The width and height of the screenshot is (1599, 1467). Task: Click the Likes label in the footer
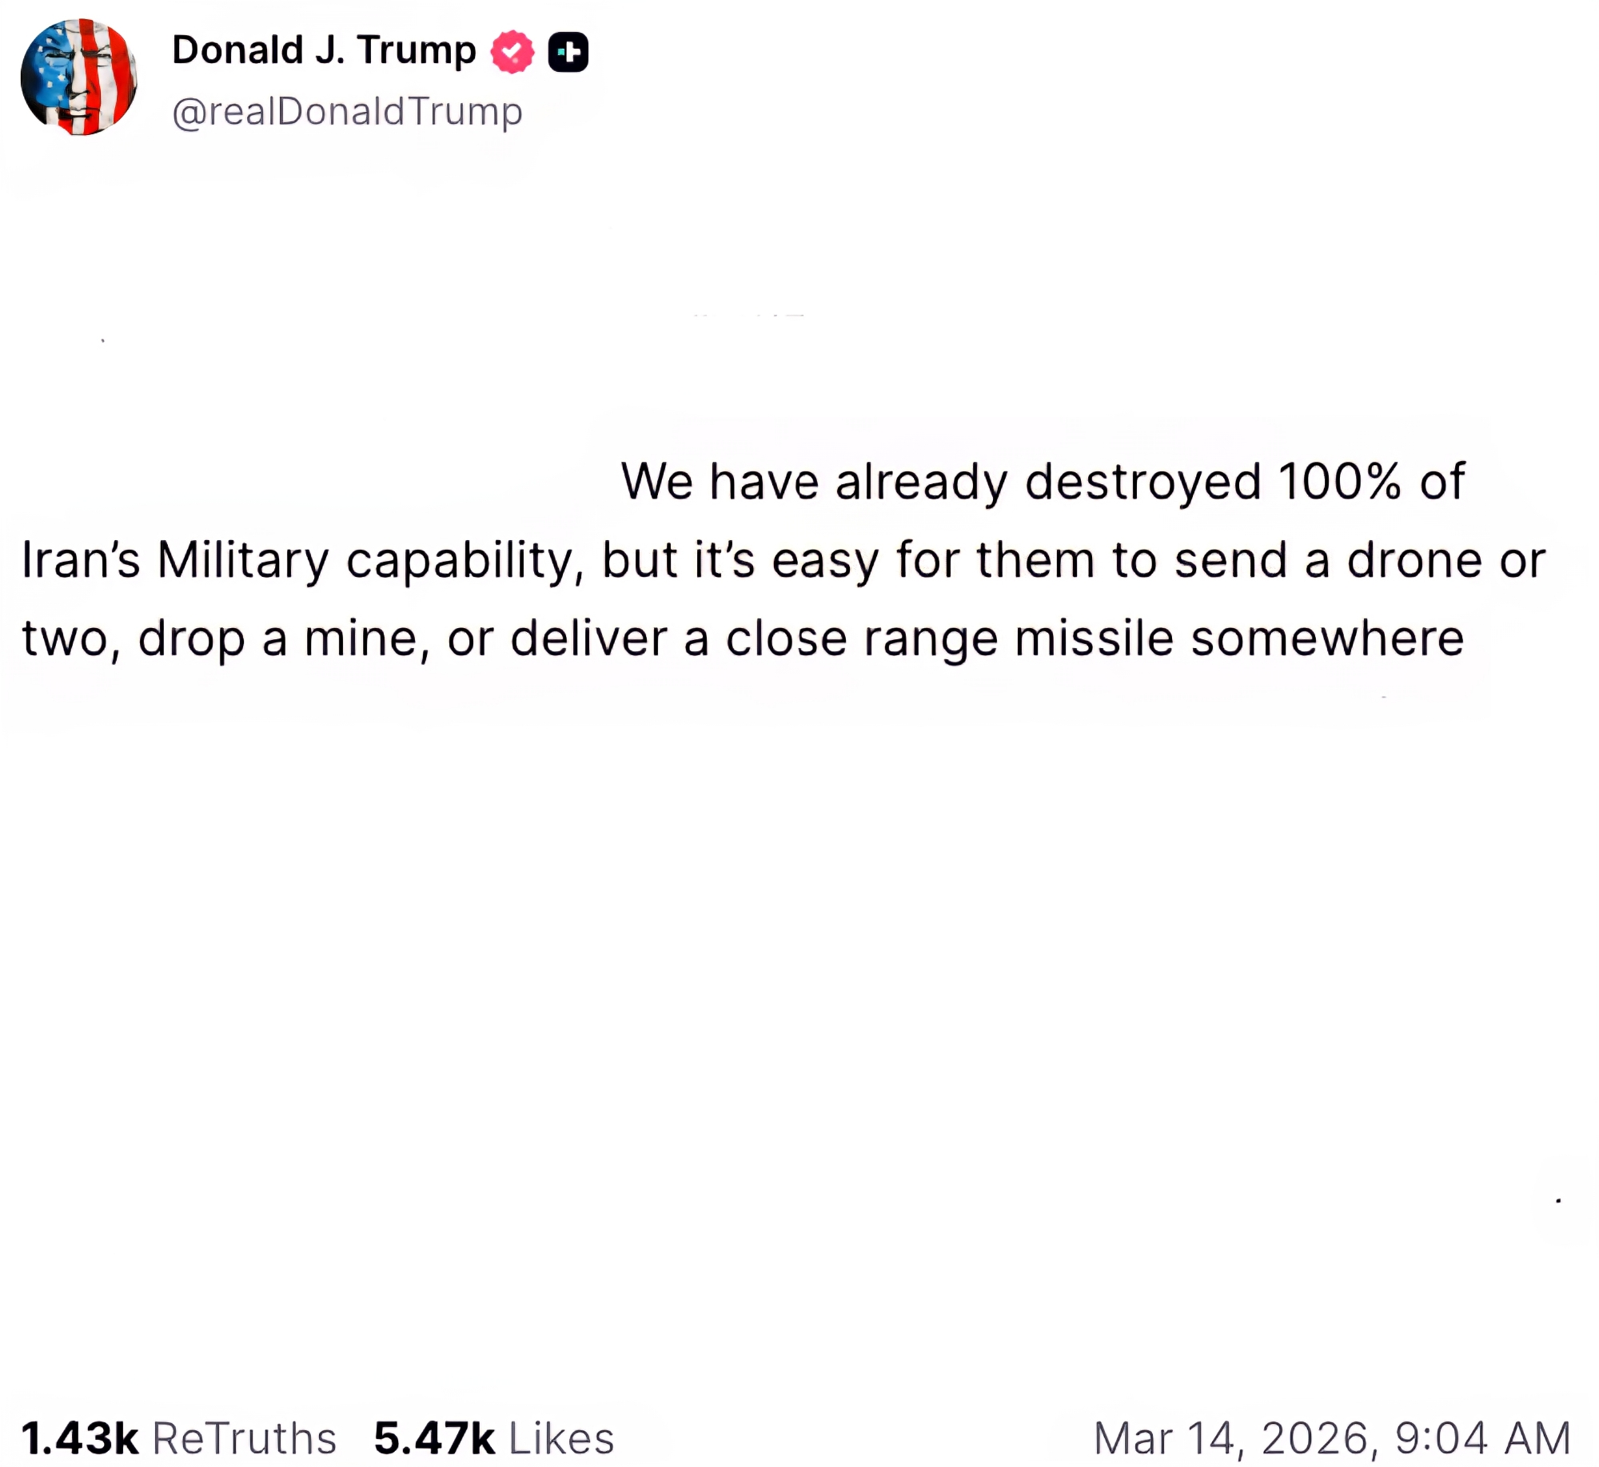click(561, 1438)
